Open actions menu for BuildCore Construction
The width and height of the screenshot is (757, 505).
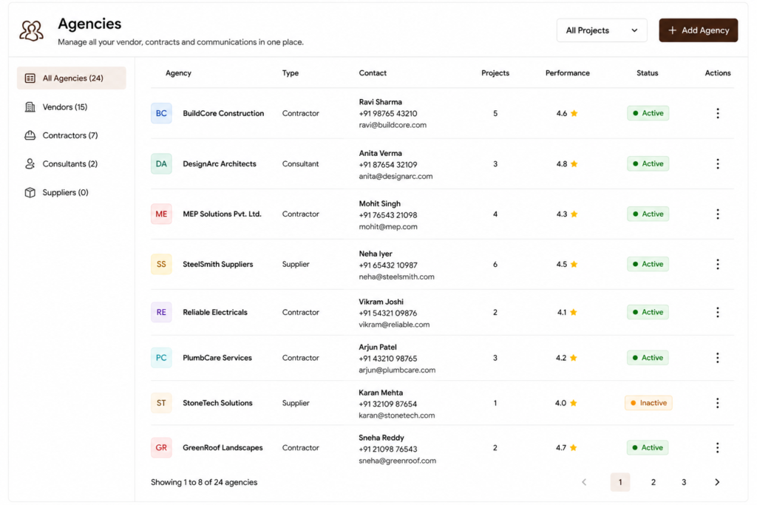717,113
